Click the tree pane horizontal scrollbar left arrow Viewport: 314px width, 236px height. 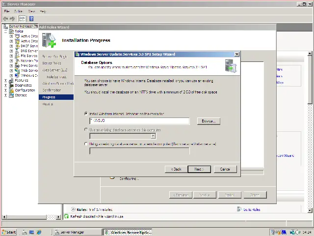4,217
